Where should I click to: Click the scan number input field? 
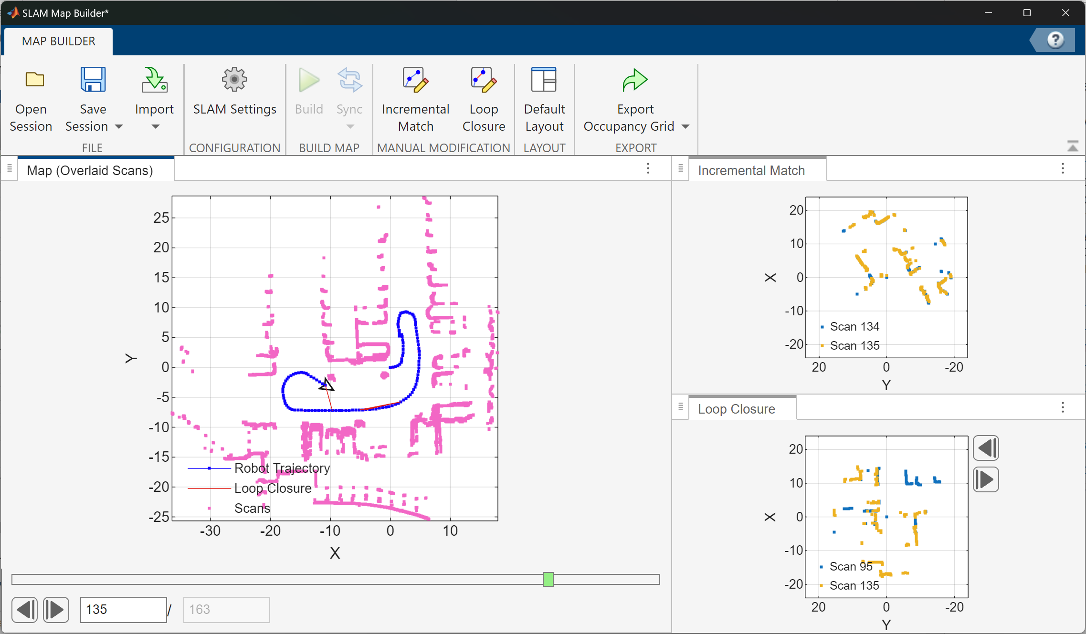pos(123,609)
